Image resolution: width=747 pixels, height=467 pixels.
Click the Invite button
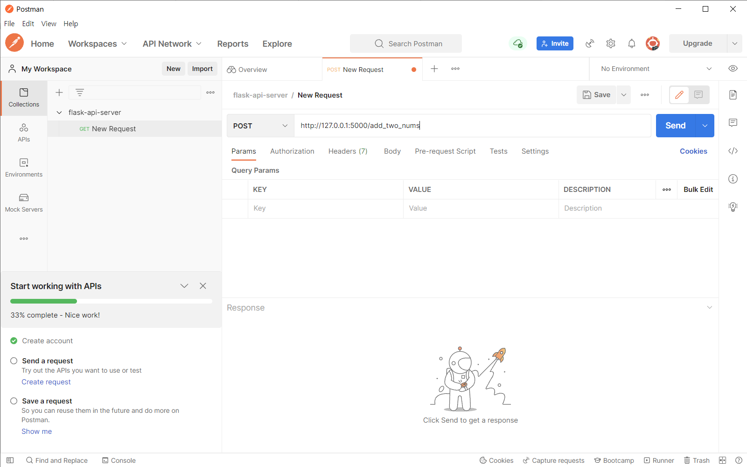coord(555,43)
